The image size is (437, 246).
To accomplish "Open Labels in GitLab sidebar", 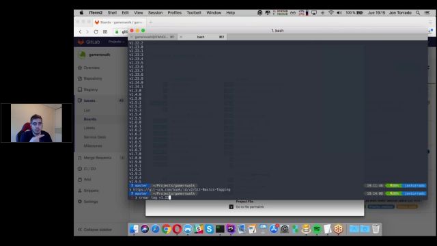I will tap(89, 128).
